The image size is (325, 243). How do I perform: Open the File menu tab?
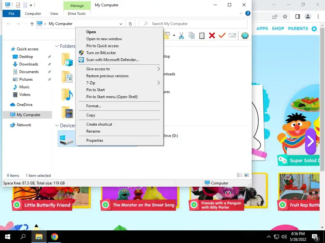(11, 14)
